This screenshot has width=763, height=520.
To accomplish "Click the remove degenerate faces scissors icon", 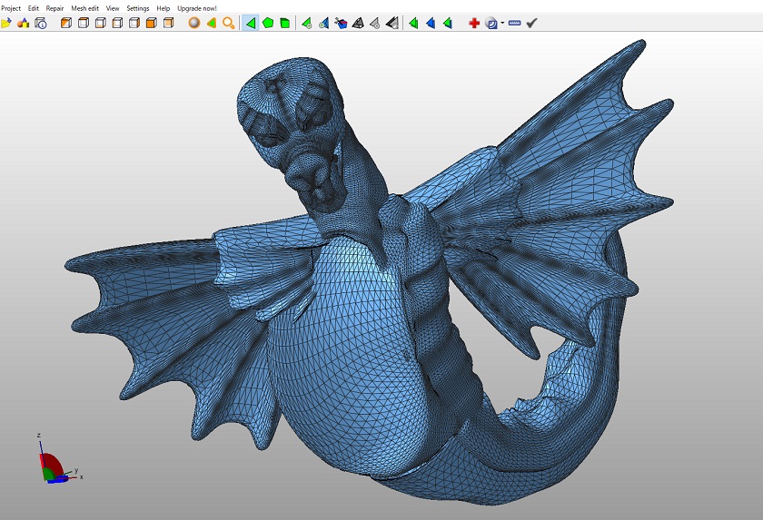I will (341, 23).
